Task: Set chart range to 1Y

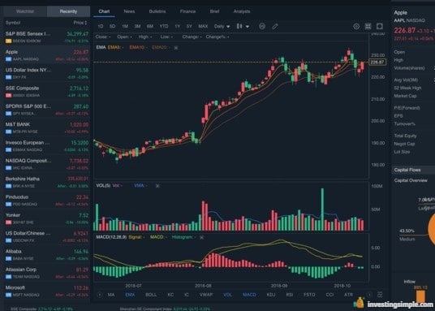Action: pos(177,26)
